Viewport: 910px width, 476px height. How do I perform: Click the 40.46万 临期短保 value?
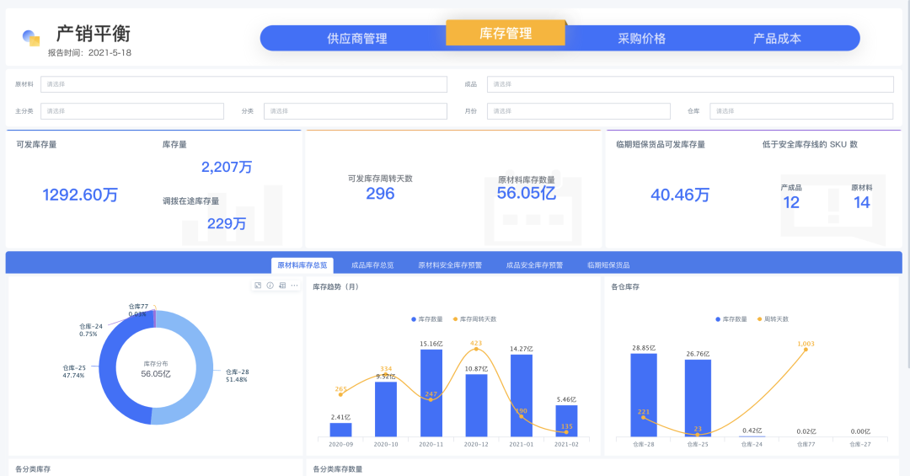coord(680,195)
